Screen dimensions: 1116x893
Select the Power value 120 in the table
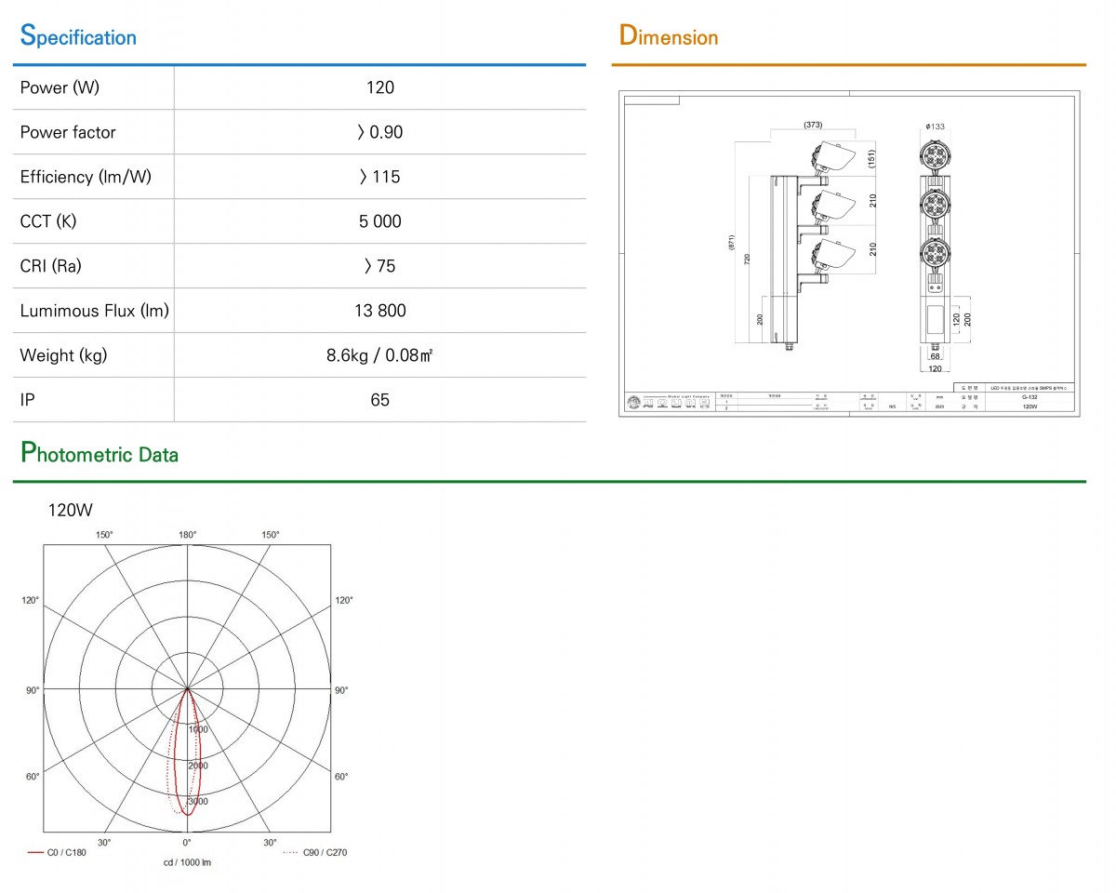pyautogui.click(x=380, y=87)
